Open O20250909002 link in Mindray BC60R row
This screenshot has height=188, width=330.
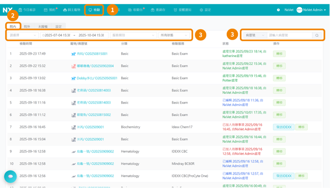coord(95,164)
